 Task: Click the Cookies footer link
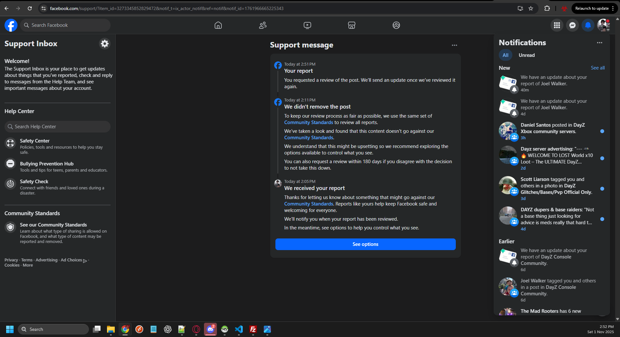coord(12,265)
